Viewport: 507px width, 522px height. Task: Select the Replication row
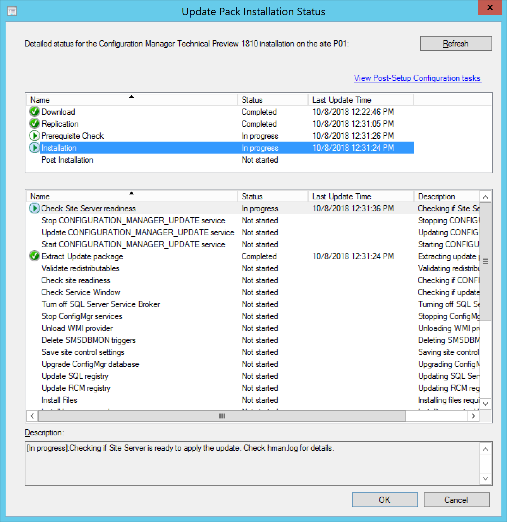(220, 124)
